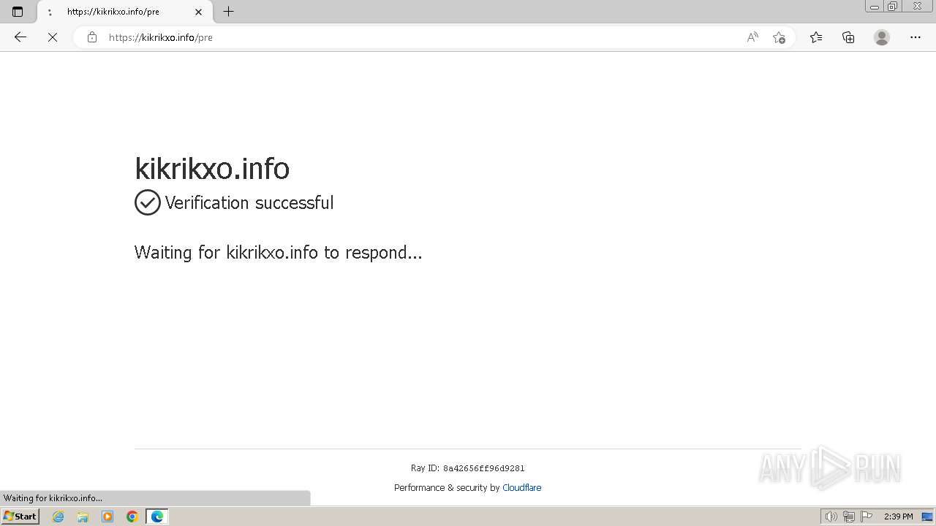Open volume control in system tray

click(x=831, y=517)
